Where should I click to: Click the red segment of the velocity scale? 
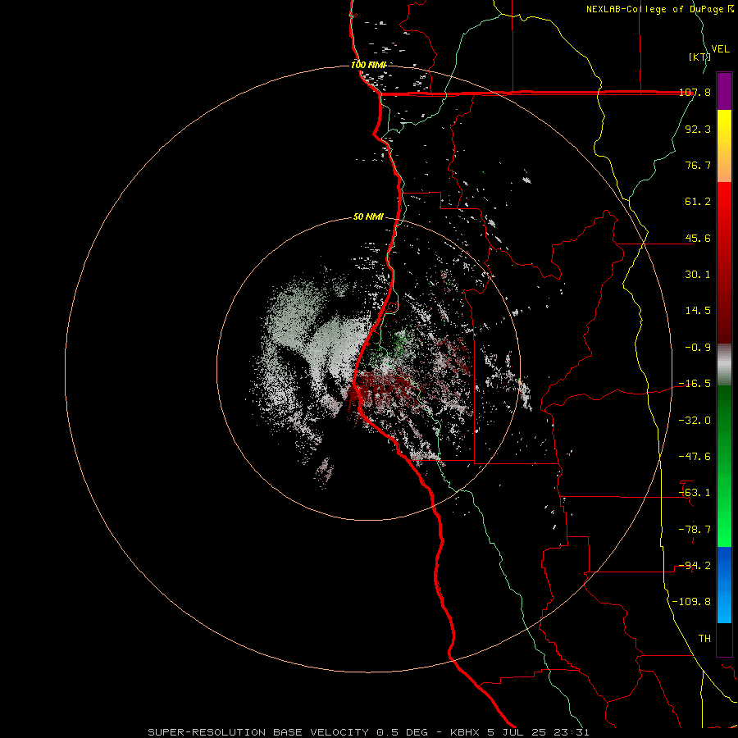click(x=724, y=262)
